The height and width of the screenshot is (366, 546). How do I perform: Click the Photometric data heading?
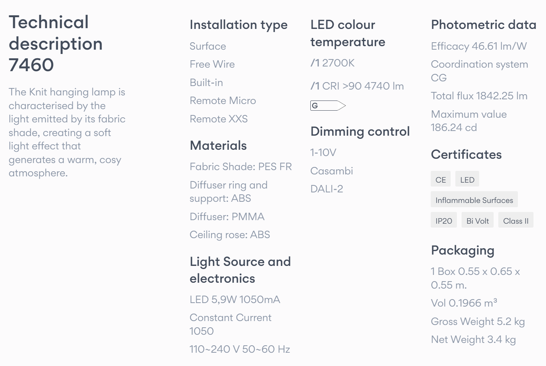click(x=483, y=25)
